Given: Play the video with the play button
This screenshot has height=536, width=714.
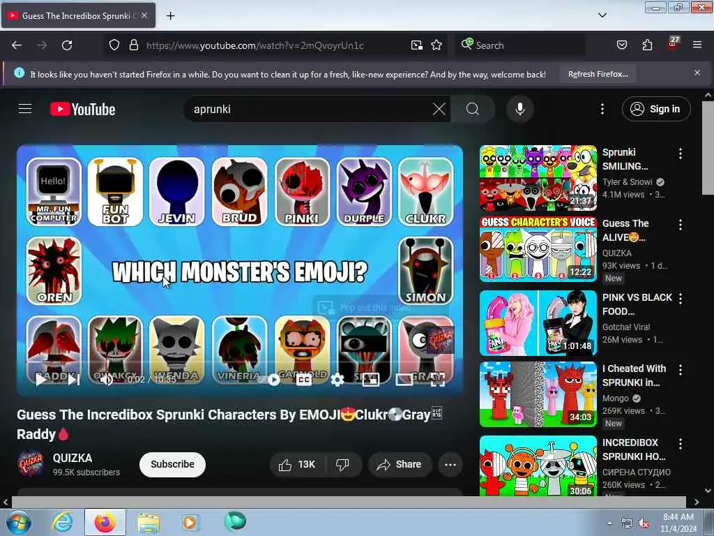Looking at the screenshot, I should pyautogui.click(x=41, y=379).
